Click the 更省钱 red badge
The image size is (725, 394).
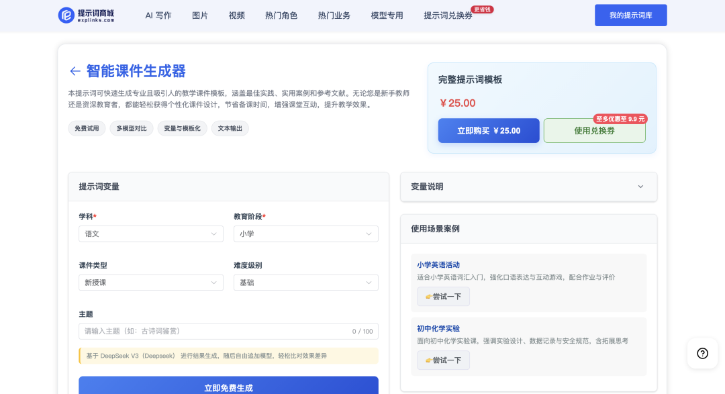482,9
